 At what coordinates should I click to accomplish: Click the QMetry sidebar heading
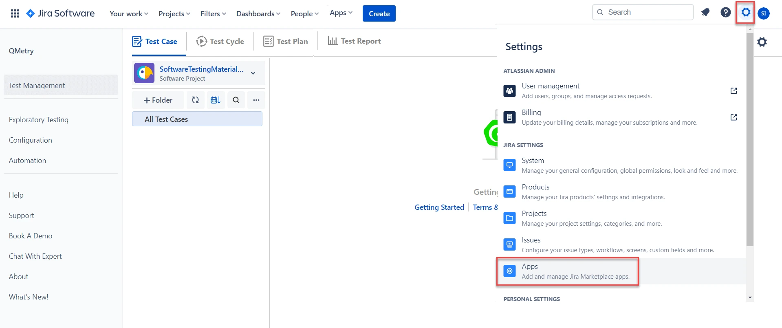[x=21, y=51]
